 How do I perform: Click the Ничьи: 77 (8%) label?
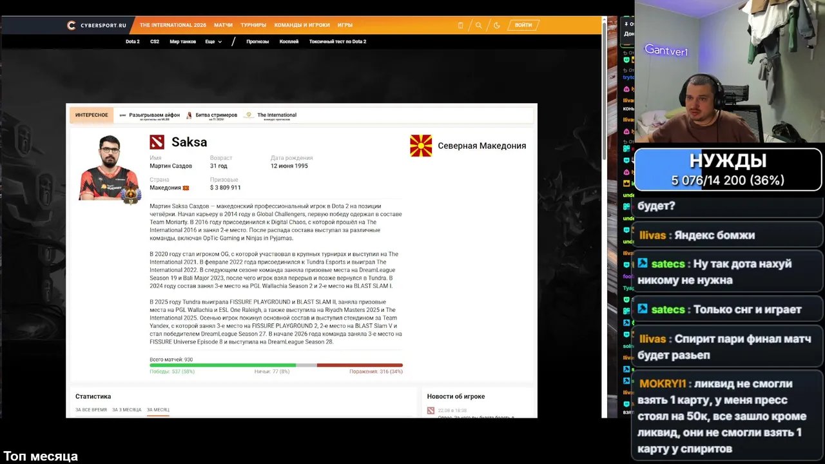(x=272, y=372)
